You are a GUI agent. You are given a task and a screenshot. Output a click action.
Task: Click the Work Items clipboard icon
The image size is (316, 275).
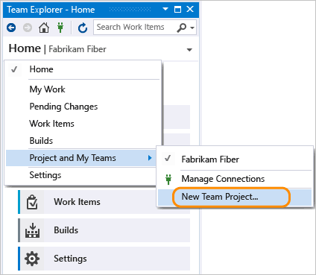(32, 202)
